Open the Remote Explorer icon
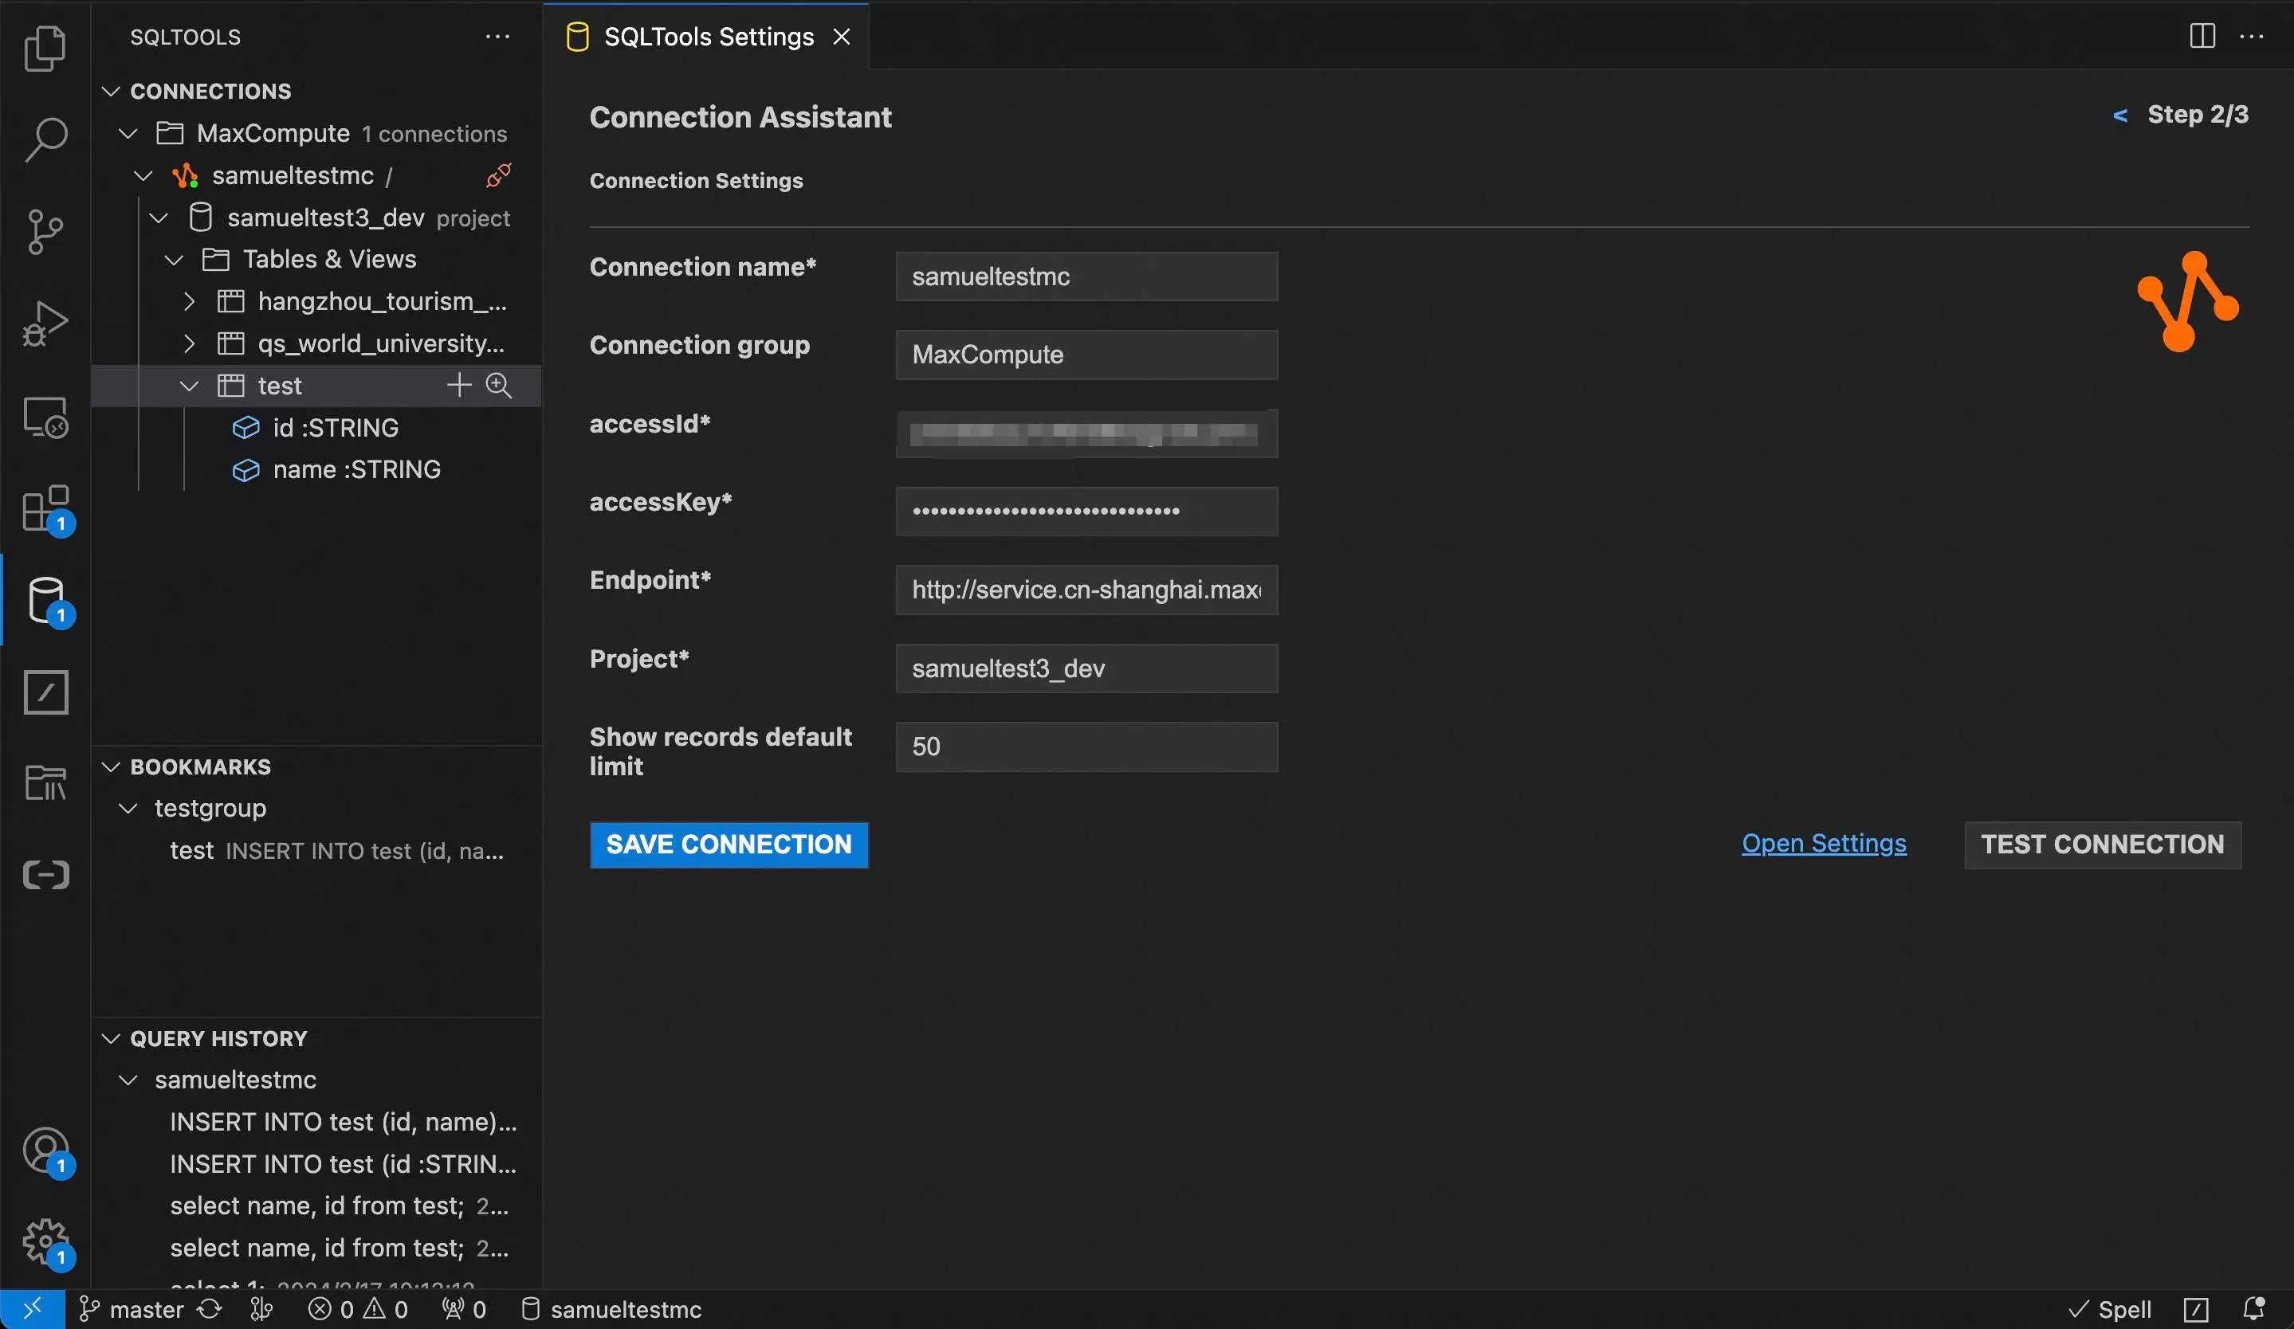This screenshot has width=2294, height=1329. (45, 417)
